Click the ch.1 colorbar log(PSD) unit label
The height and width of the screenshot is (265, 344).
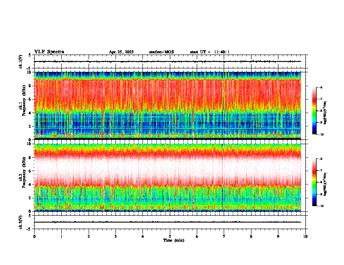pos(325,113)
